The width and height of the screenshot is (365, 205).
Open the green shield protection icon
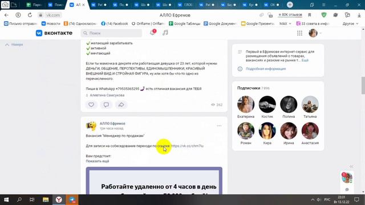point(324,15)
